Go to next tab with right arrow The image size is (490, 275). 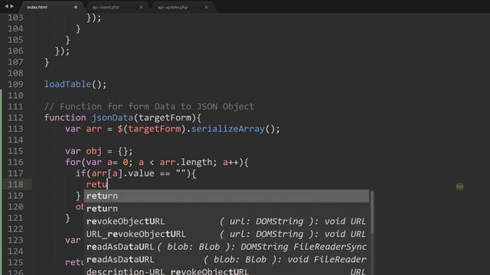coord(12,6)
